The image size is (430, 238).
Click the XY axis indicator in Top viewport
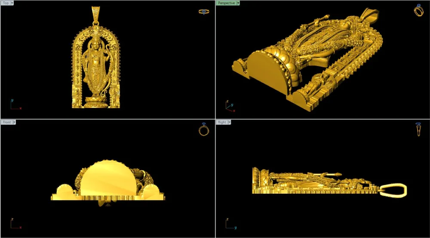click(x=16, y=105)
